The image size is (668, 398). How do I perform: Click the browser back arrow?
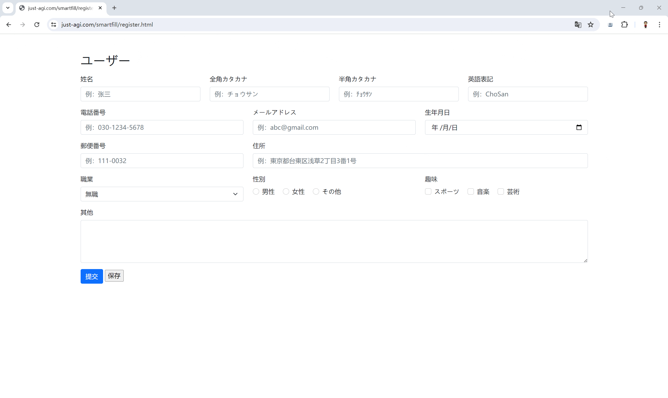9,25
